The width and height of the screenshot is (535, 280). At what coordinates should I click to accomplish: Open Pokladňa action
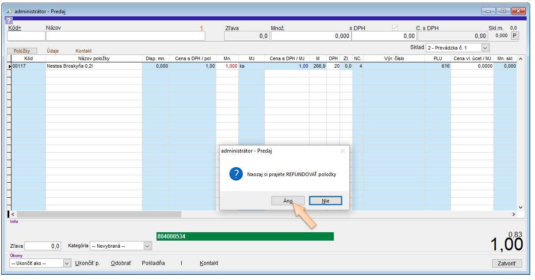153,263
